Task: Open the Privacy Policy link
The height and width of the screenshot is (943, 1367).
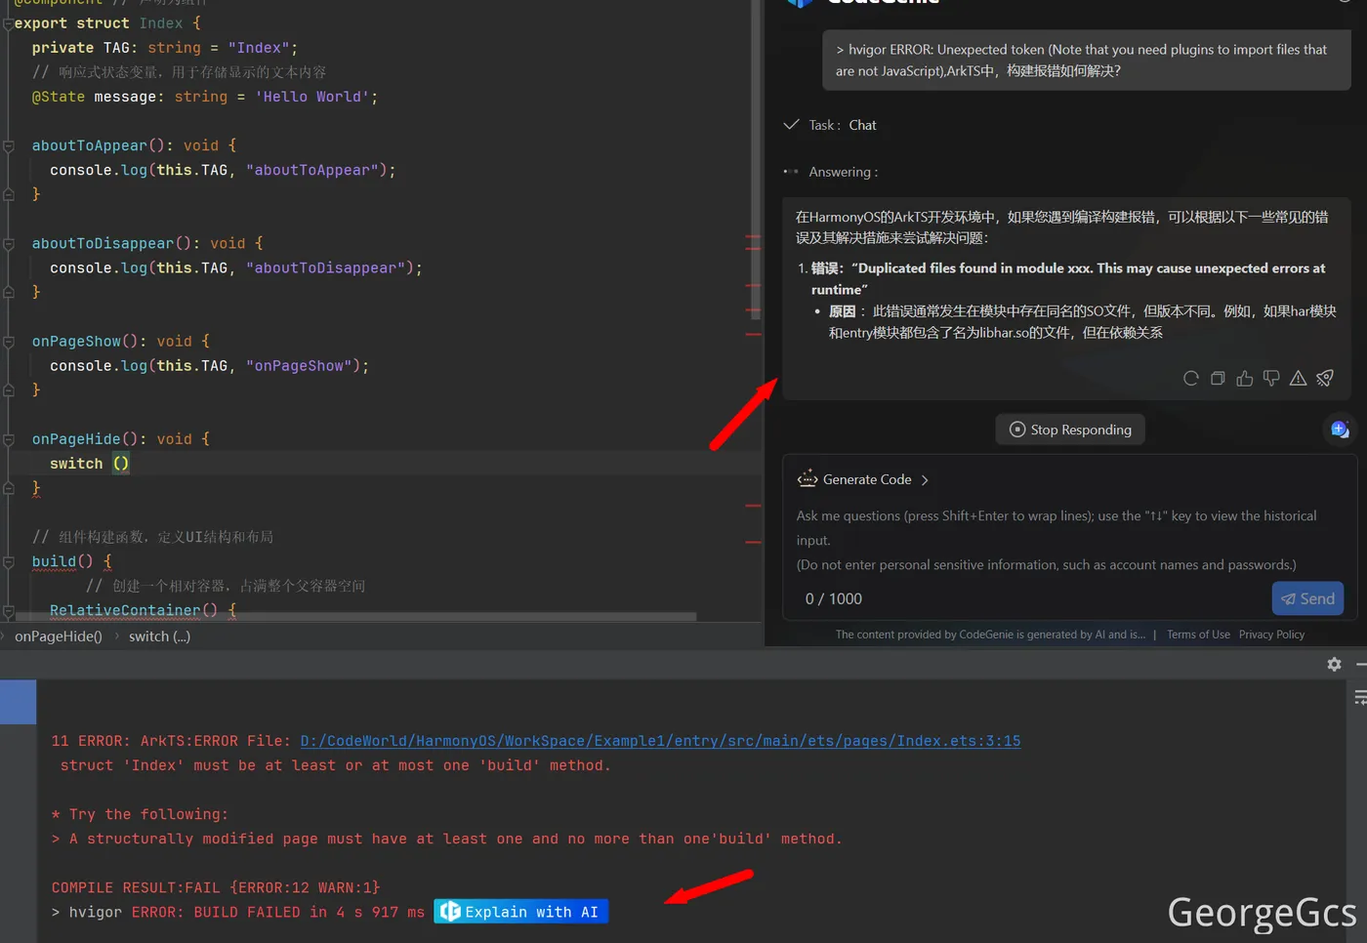Action: click(x=1271, y=635)
